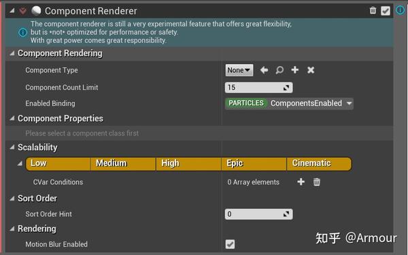Click the Motion Blur Enabled label
408x255 pixels.
[x=56, y=244]
